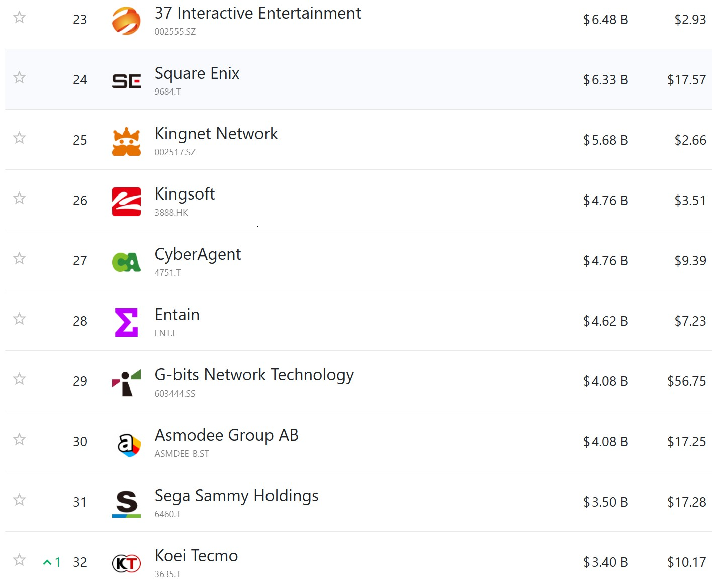
Task: Click Koei Tecmo rank change indicator
Action: pos(52,562)
